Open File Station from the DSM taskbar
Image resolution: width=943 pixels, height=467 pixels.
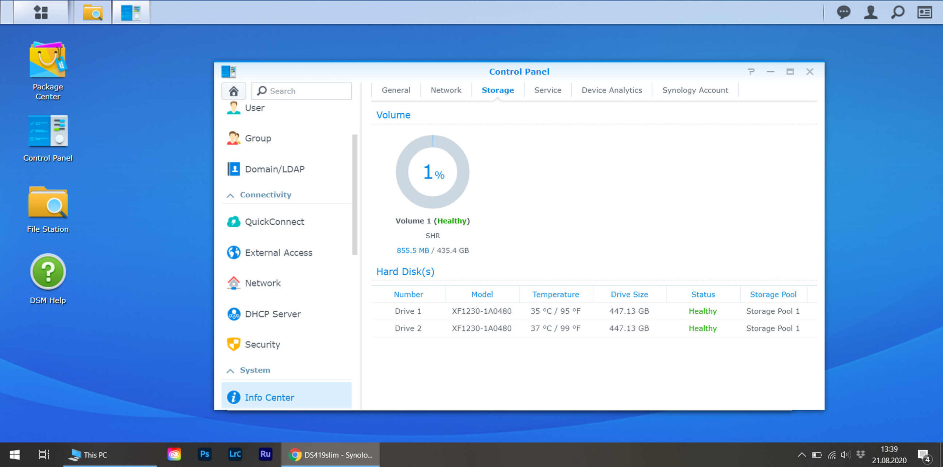(92, 12)
